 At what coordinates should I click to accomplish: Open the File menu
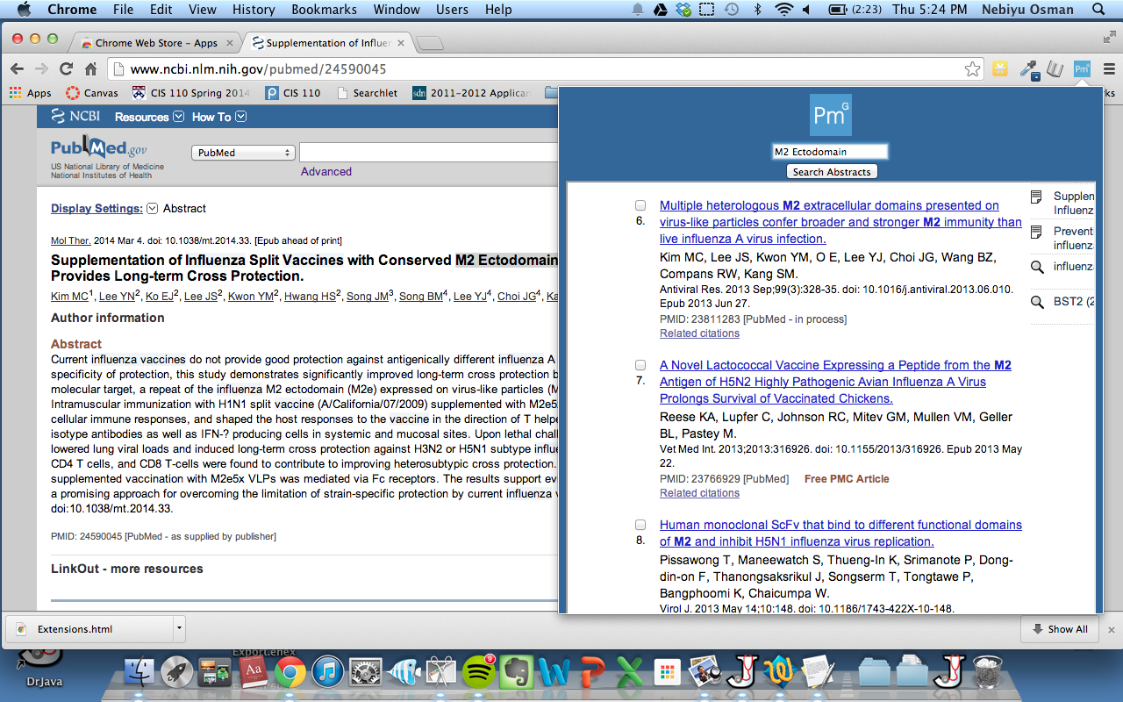click(x=124, y=10)
